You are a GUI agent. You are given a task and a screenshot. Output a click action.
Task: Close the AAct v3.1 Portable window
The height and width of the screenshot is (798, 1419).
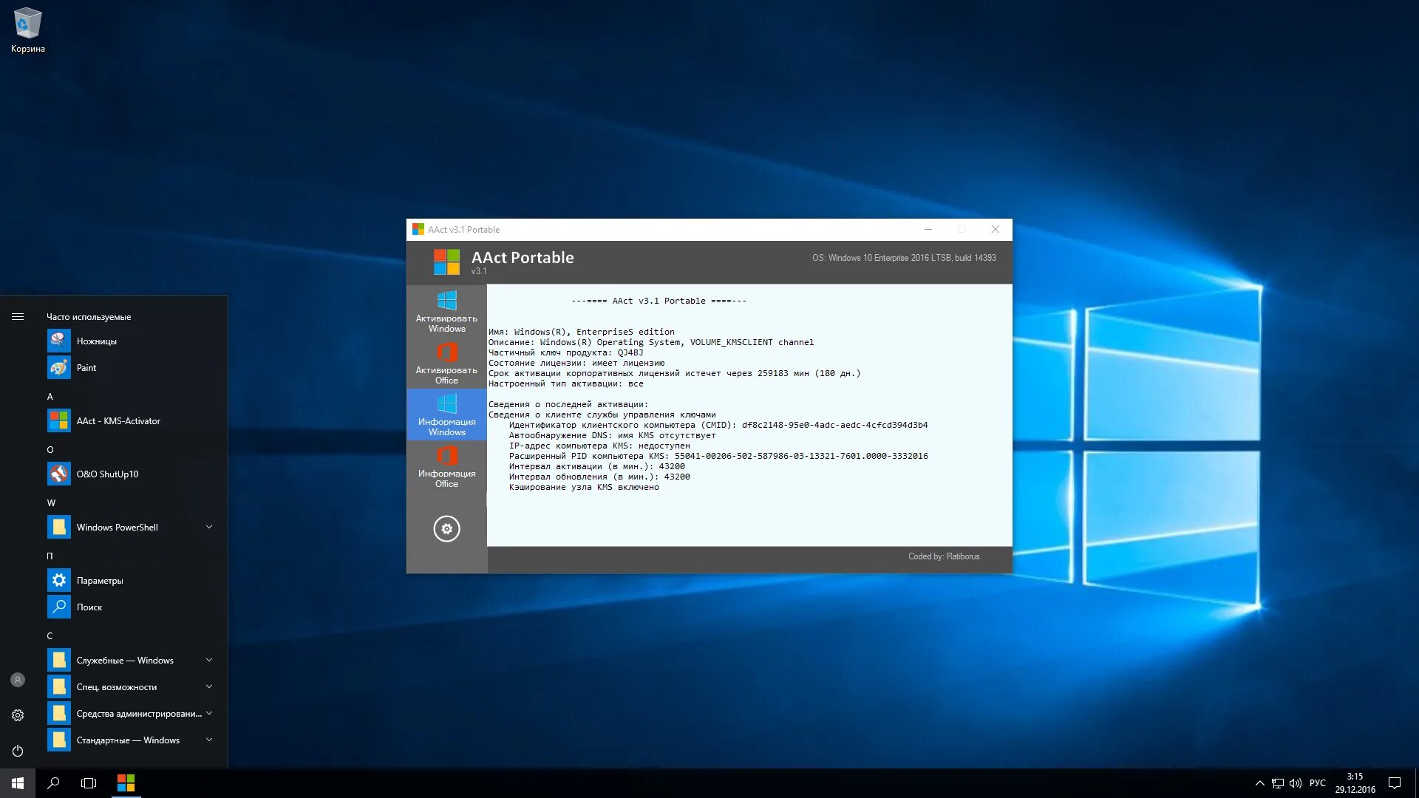(996, 230)
